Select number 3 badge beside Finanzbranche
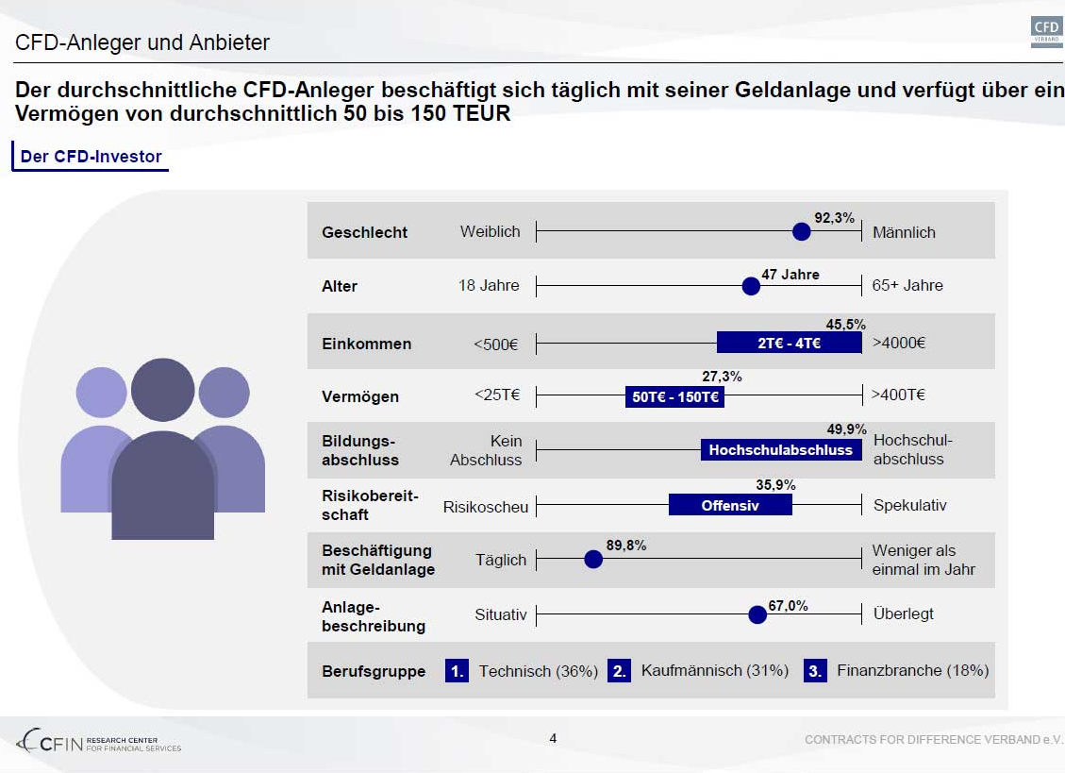 pyautogui.click(x=816, y=671)
